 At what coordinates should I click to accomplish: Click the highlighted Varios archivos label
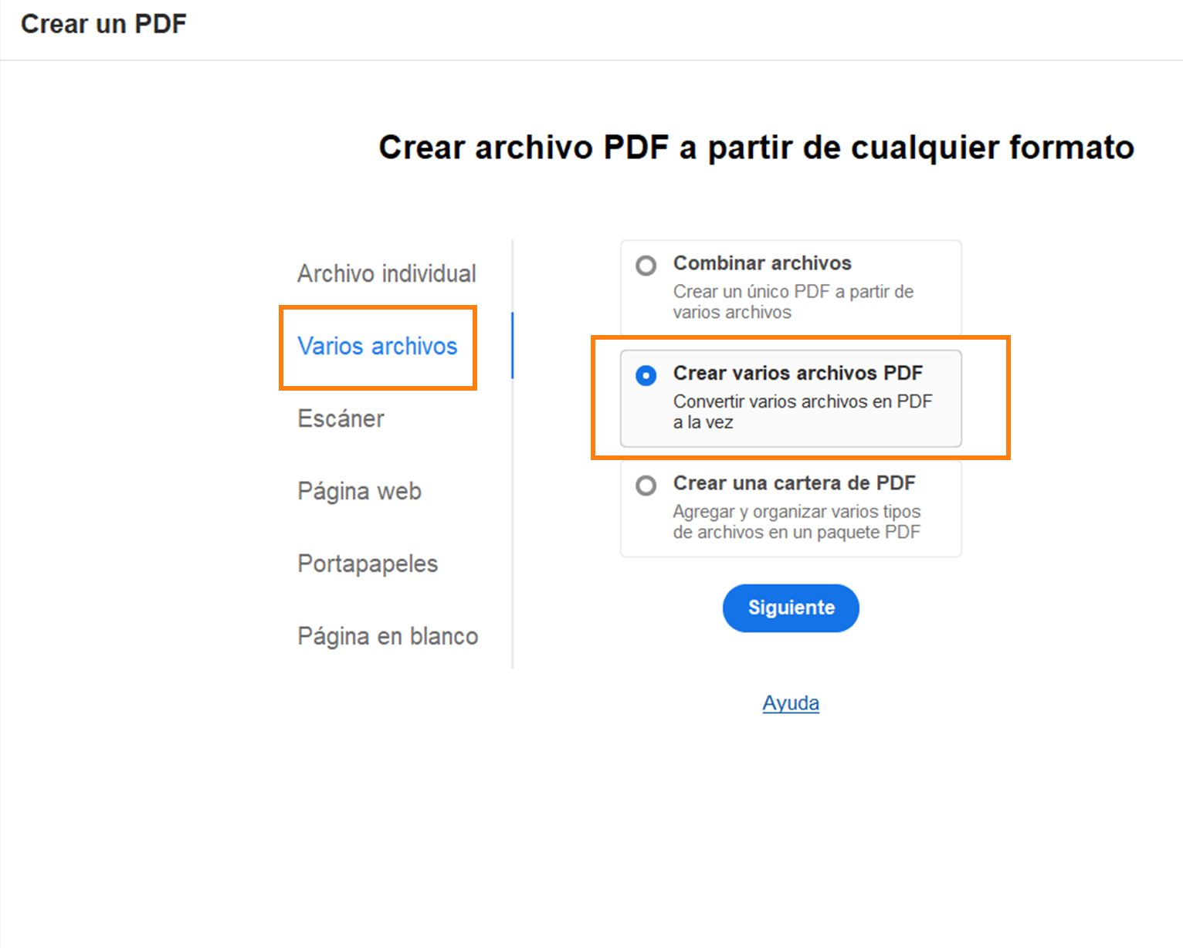click(x=378, y=346)
